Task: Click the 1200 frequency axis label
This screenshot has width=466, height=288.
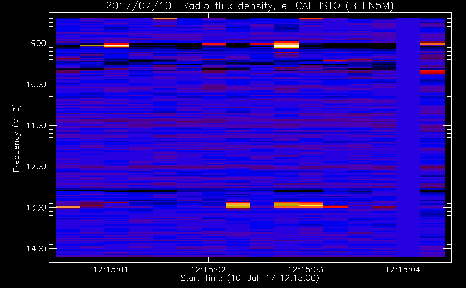Action: point(36,166)
